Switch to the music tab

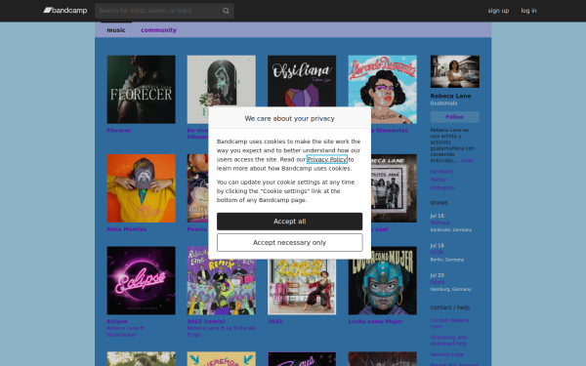pos(116,30)
